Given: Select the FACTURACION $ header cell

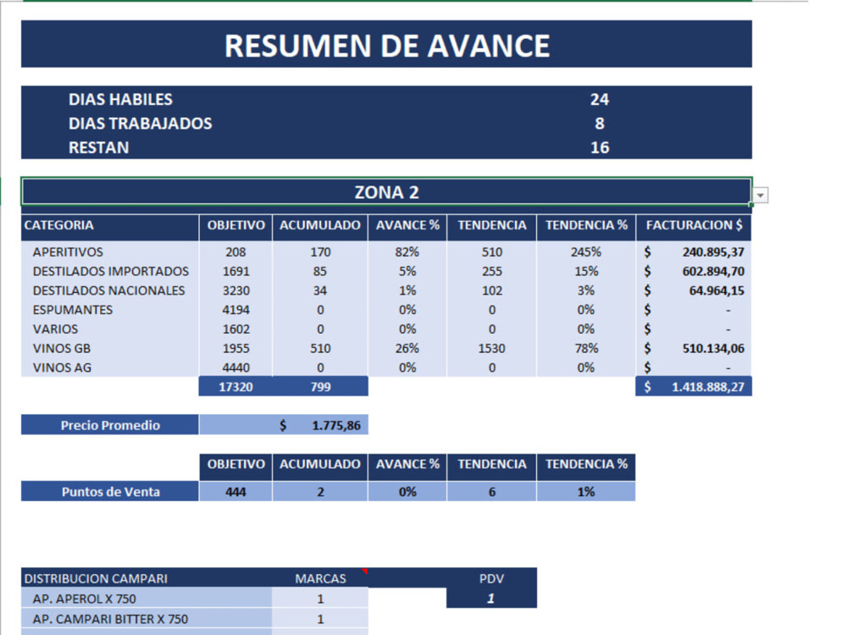Looking at the screenshot, I should coord(695,225).
